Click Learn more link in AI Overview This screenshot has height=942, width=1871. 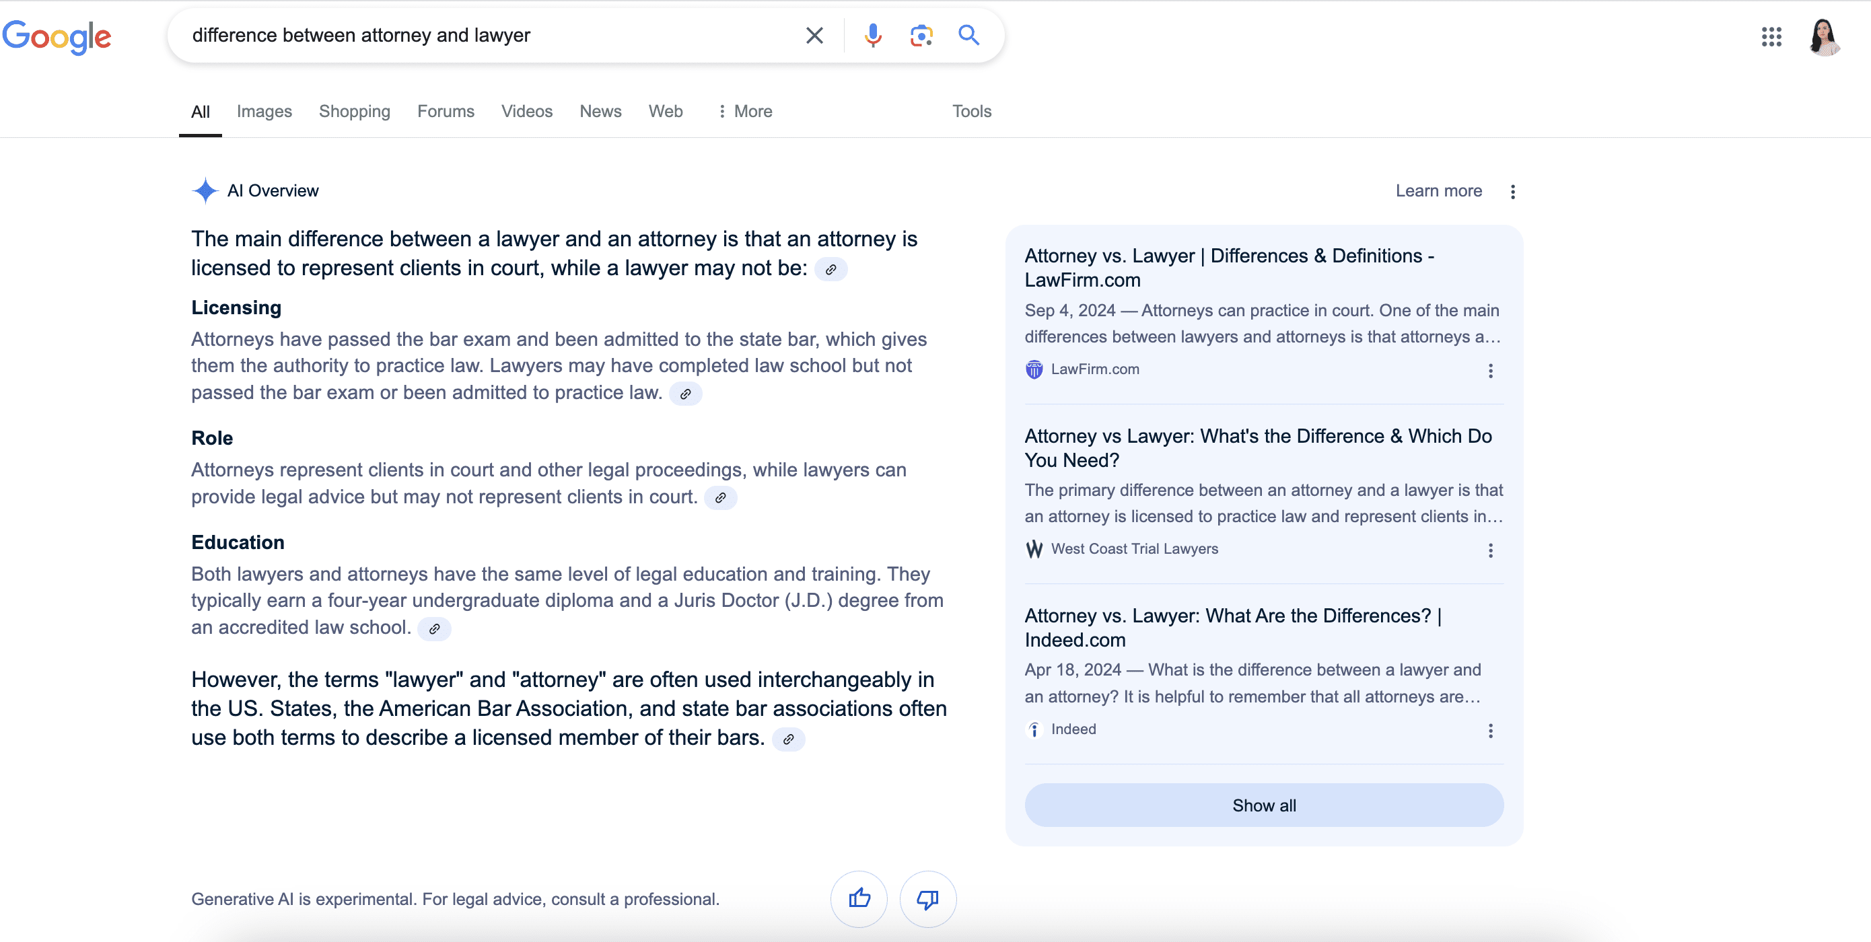pos(1438,190)
